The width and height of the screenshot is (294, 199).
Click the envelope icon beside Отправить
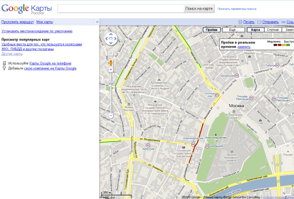click(x=259, y=22)
